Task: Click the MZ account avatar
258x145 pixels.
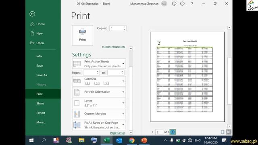Action: (164, 4)
